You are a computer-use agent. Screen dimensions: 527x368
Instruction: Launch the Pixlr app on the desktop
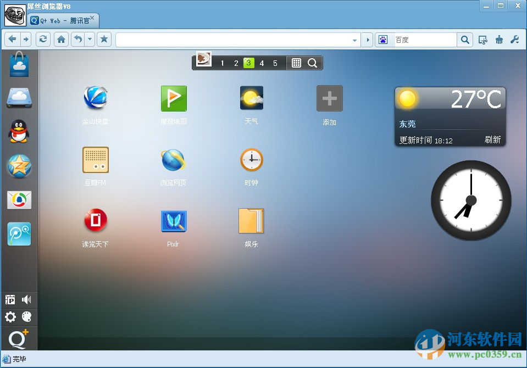pyautogui.click(x=173, y=221)
